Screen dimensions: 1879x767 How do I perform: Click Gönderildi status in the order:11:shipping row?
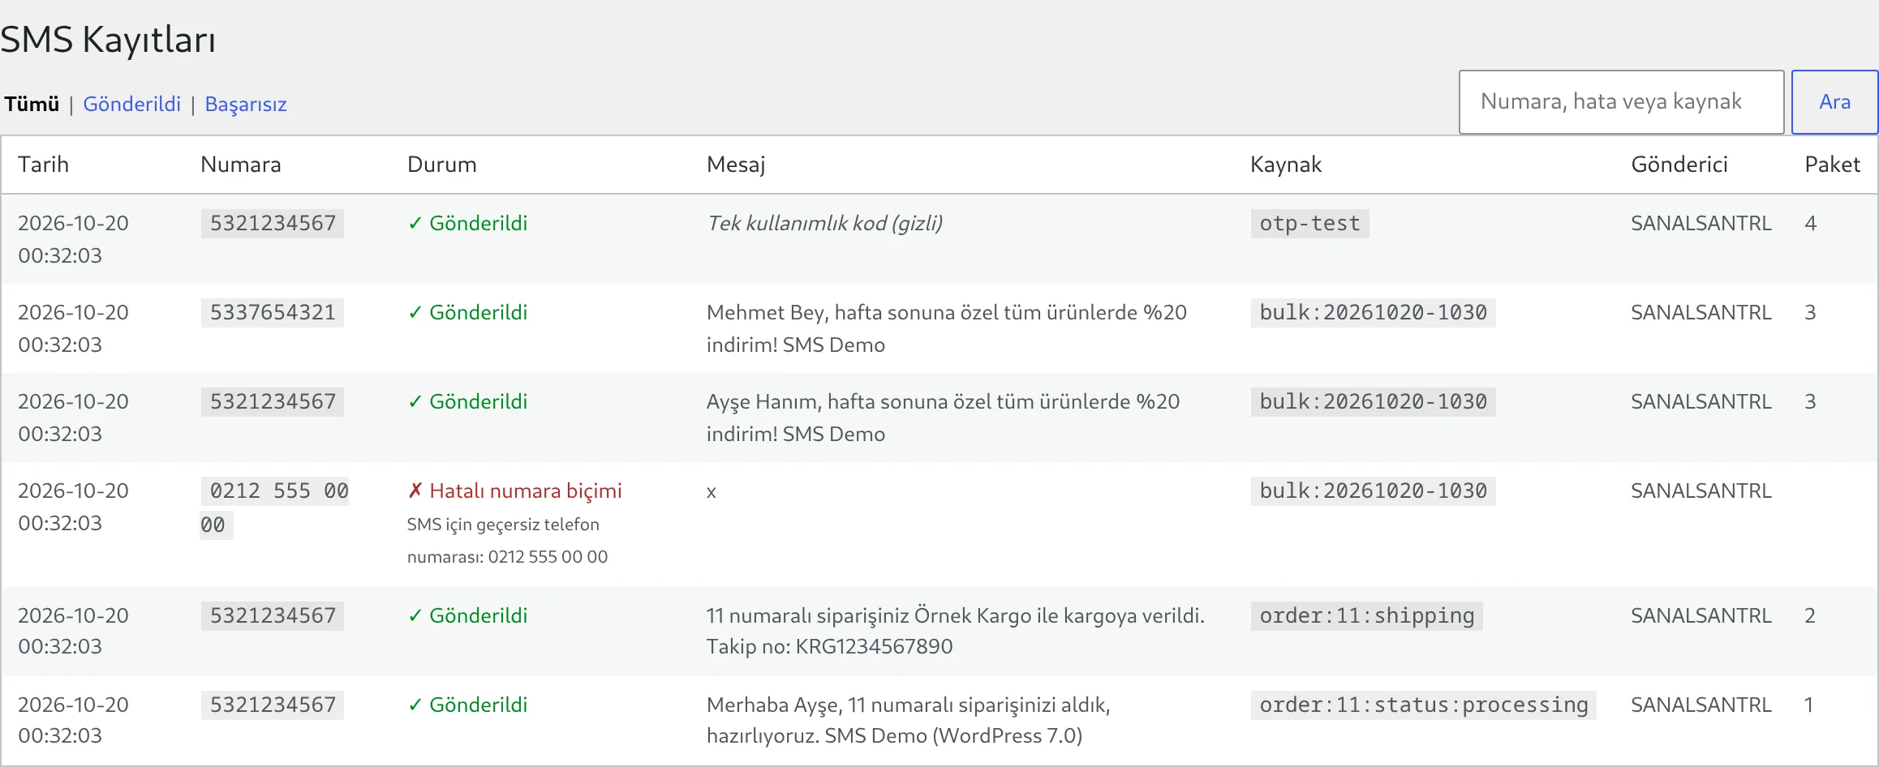(467, 616)
